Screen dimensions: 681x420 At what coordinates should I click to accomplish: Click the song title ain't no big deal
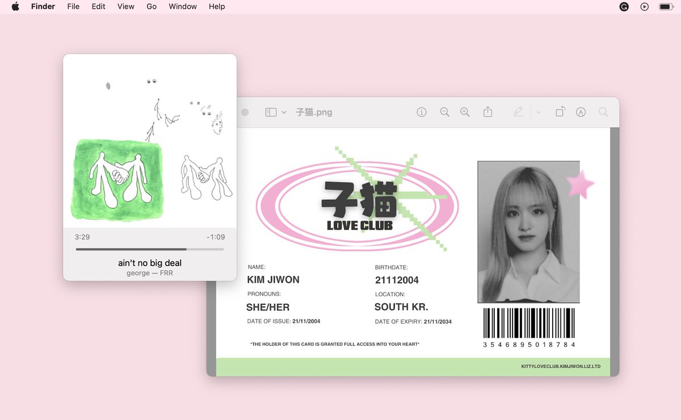click(150, 263)
